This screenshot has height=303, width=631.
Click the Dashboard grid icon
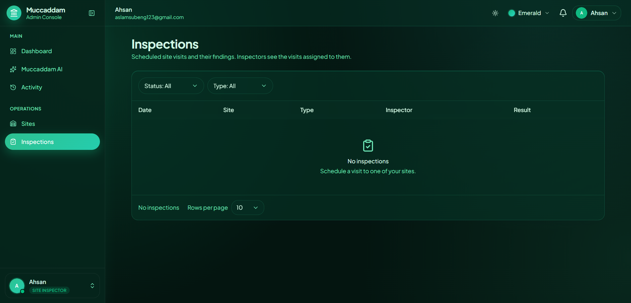(13, 51)
